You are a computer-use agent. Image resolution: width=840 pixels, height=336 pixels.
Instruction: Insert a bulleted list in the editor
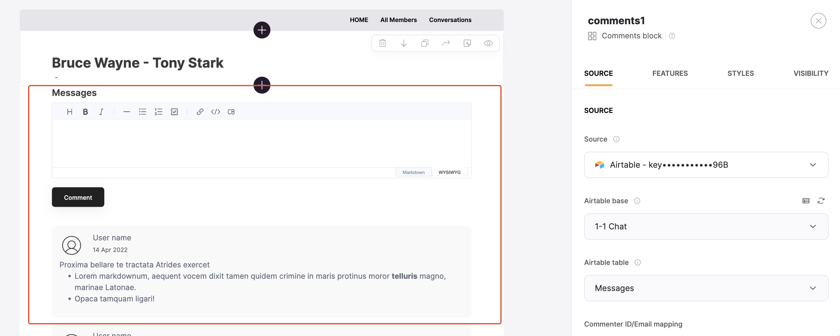coord(142,112)
